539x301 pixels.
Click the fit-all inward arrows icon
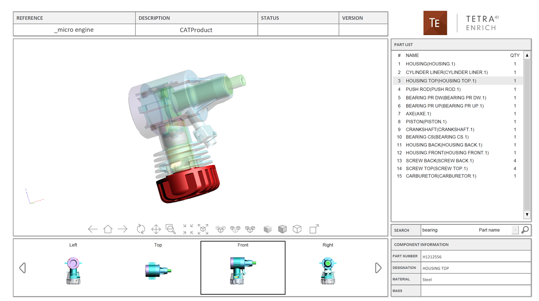188,229
